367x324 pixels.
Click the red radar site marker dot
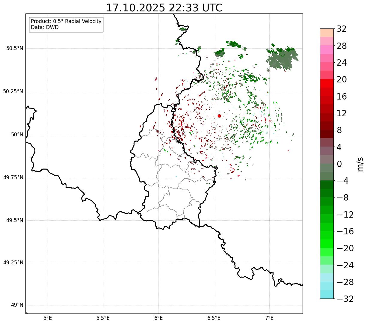pos(219,116)
